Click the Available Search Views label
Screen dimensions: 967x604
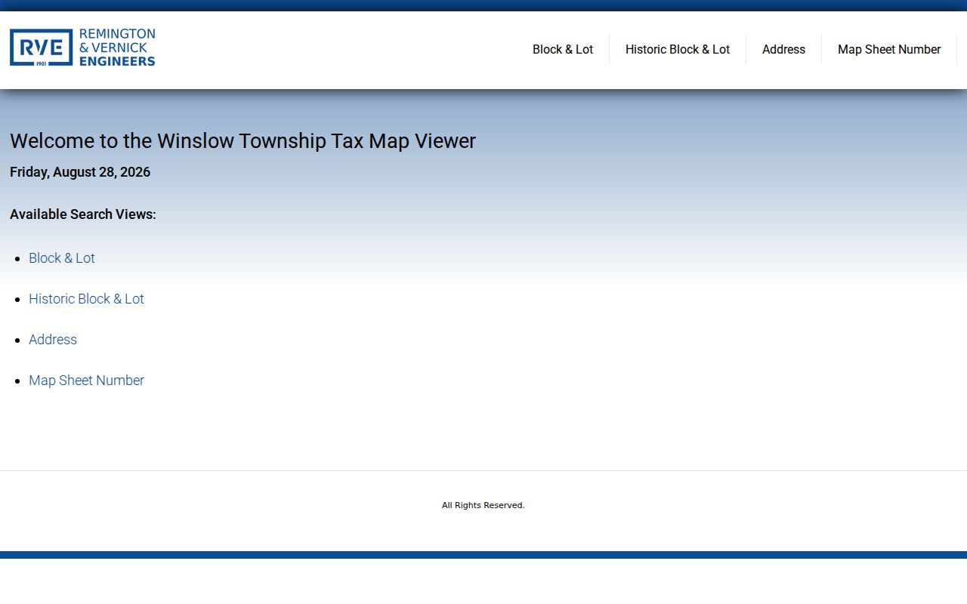[x=83, y=214]
